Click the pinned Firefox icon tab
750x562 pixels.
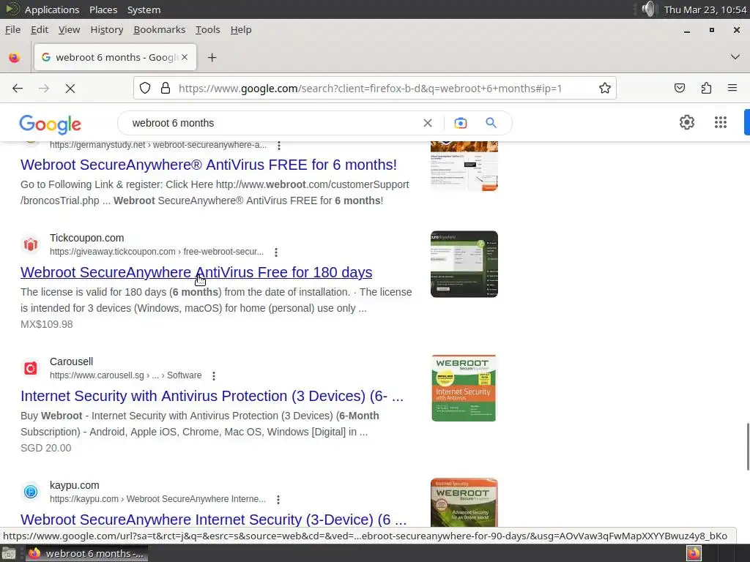(15, 58)
